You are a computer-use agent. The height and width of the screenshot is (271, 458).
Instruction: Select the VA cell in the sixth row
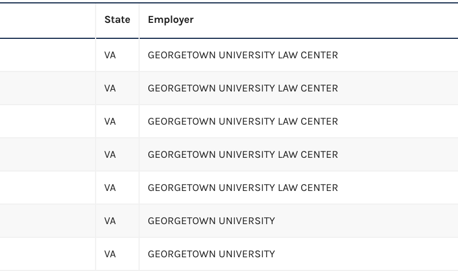[x=110, y=221]
